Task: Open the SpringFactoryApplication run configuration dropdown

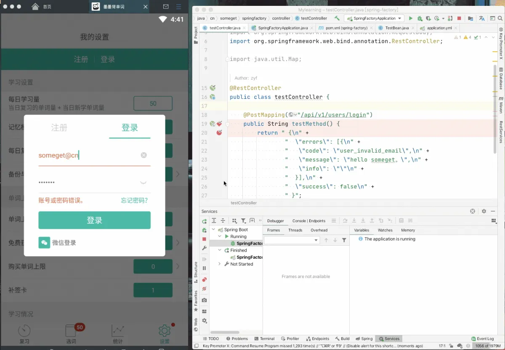Action: 374,19
